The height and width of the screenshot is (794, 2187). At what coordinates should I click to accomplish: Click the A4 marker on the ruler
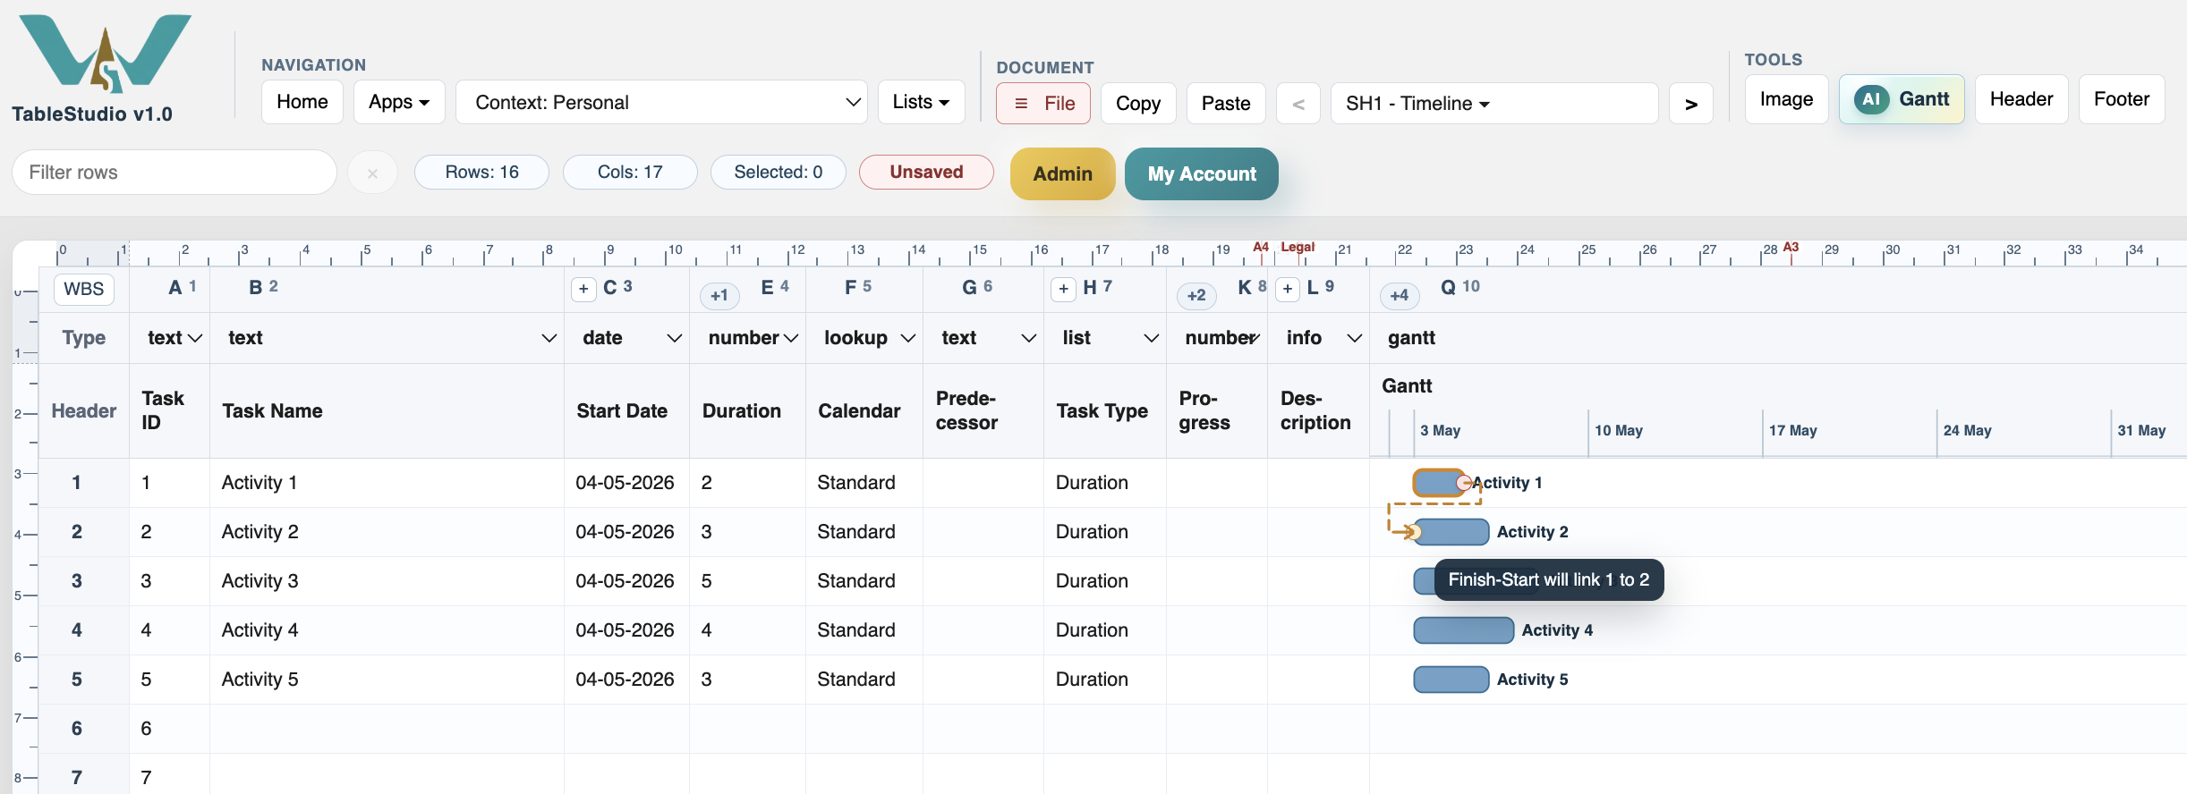click(1261, 247)
